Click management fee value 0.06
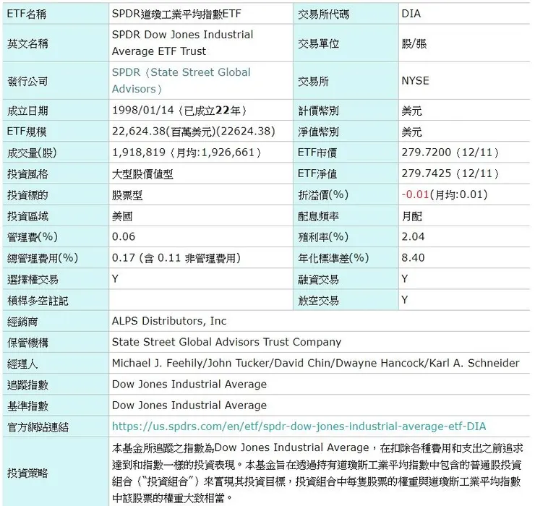Image resolution: width=535 pixels, height=506 pixels. [124, 236]
